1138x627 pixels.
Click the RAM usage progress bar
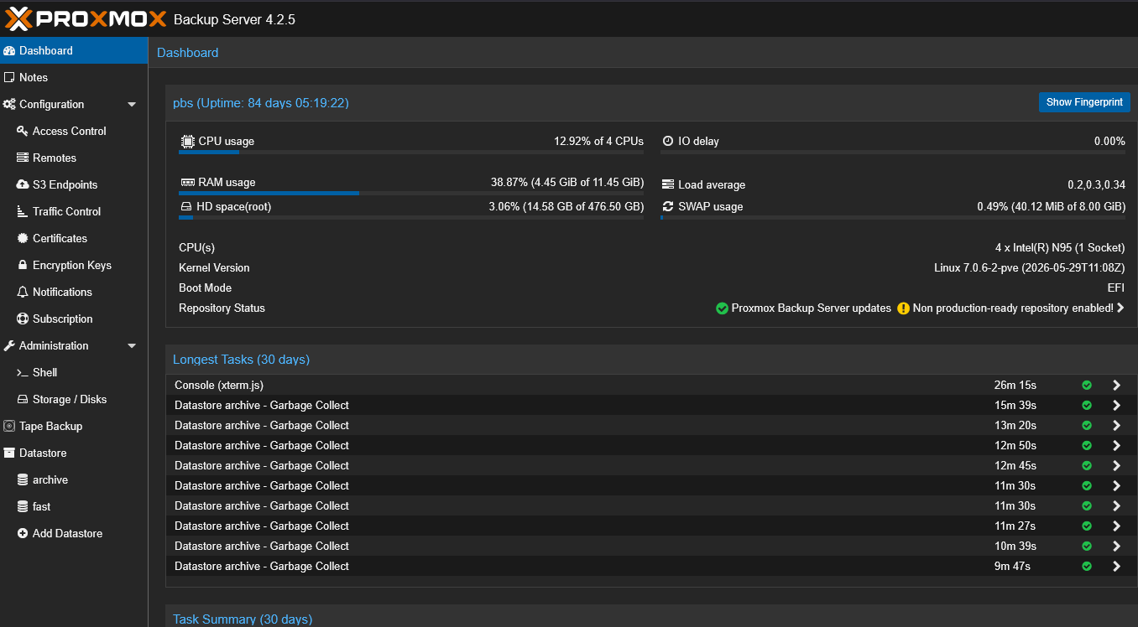pos(411,193)
